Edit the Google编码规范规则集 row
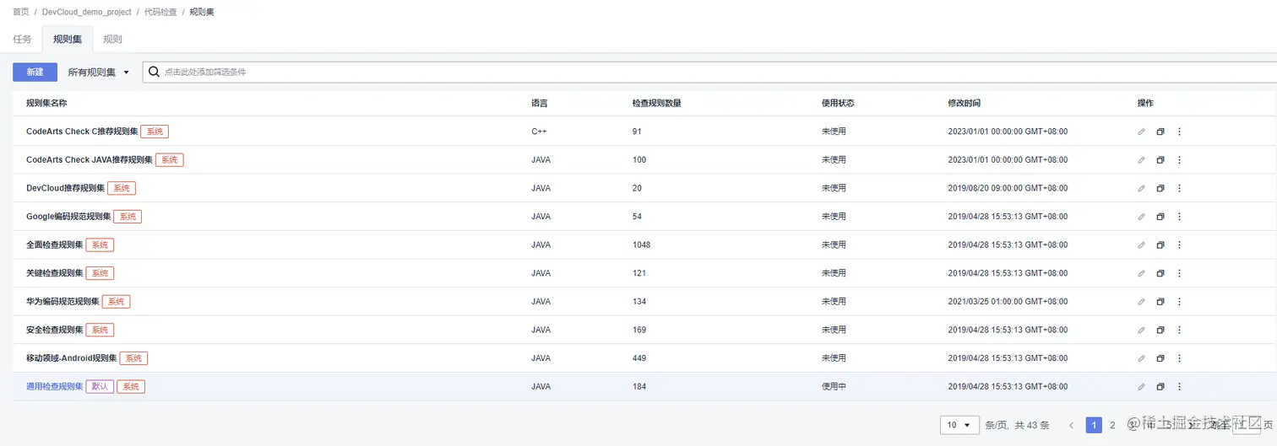Image resolution: width=1277 pixels, height=446 pixels. [1141, 217]
